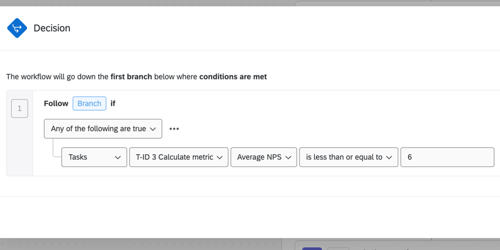Open the three-dot condition options menu
The width and height of the screenshot is (500, 250).
tap(174, 129)
